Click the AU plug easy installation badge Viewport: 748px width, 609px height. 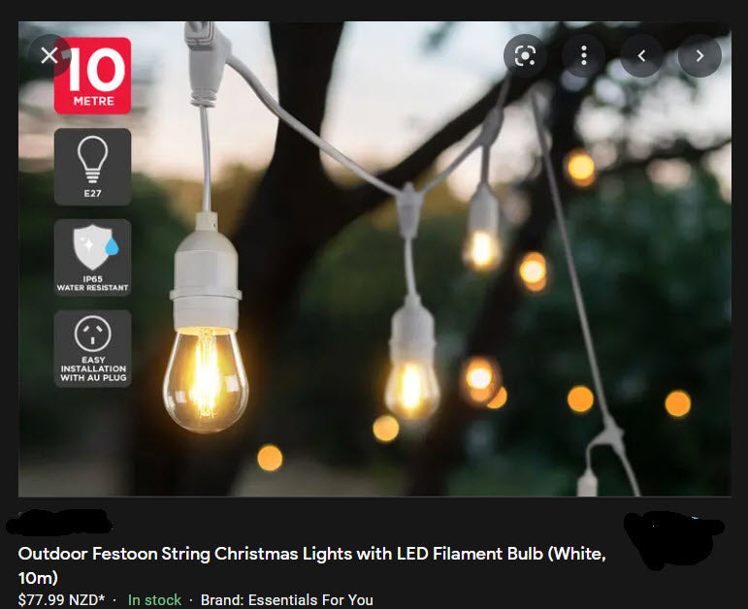pos(92,348)
